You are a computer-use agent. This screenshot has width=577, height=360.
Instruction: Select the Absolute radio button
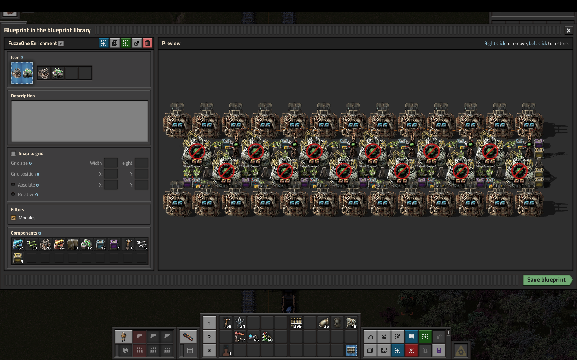tap(13, 185)
